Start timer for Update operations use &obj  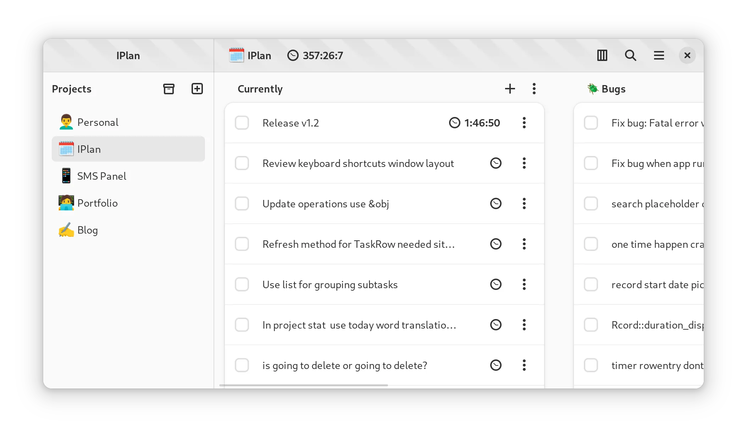496,203
